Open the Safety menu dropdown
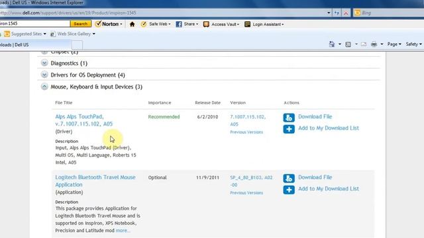The width and height of the screenshot is (424, 238). click(413, 44)
